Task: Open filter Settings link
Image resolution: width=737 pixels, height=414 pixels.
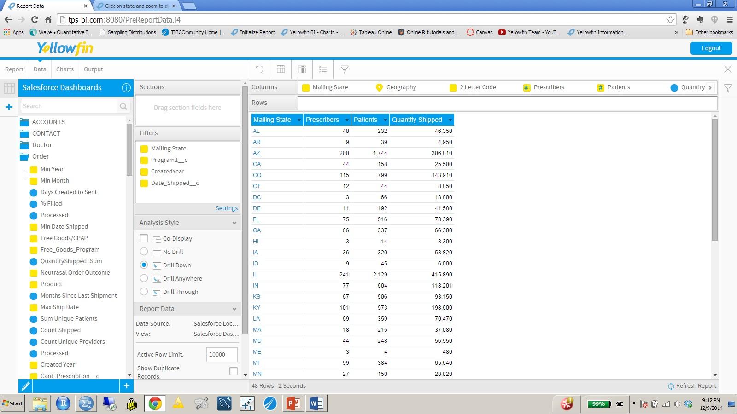Action: click(227, 208)
